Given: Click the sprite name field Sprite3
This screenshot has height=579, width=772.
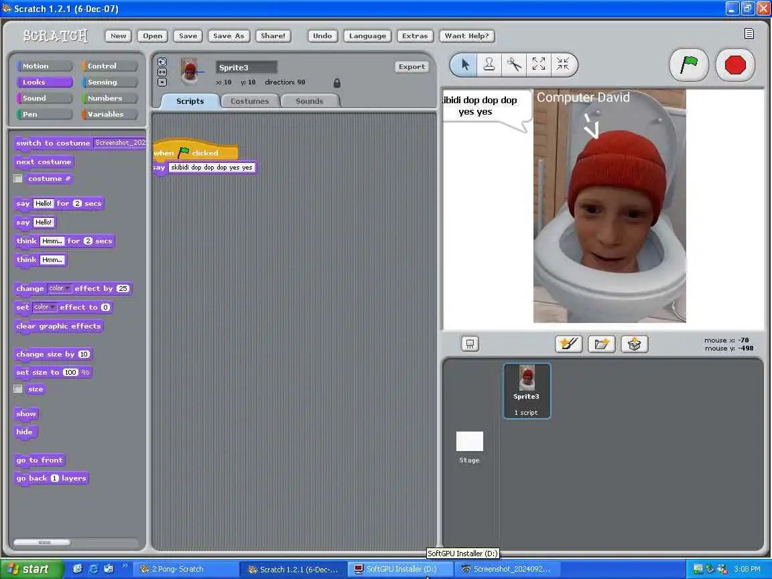Looking at the screenshot, I should [247, 68].
